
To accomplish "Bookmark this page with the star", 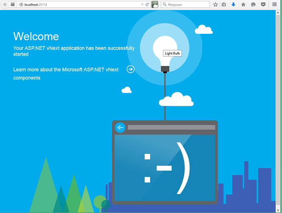I will (x=215, y=5).
